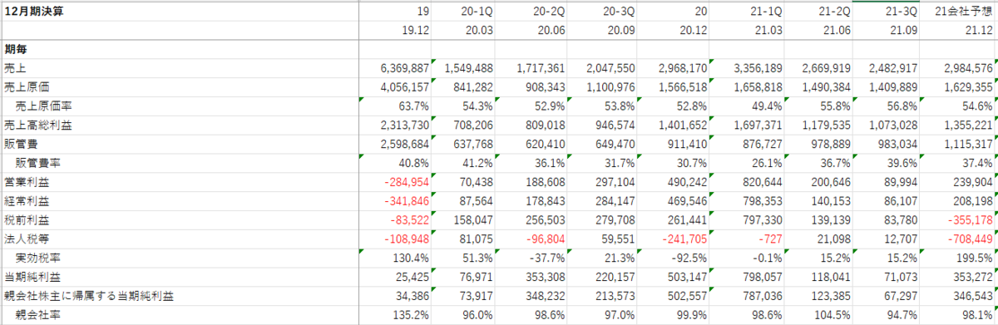Click the 売上高総利益 row label
Viewport: 998px width, 325px height.
click(x=38, y=125)
